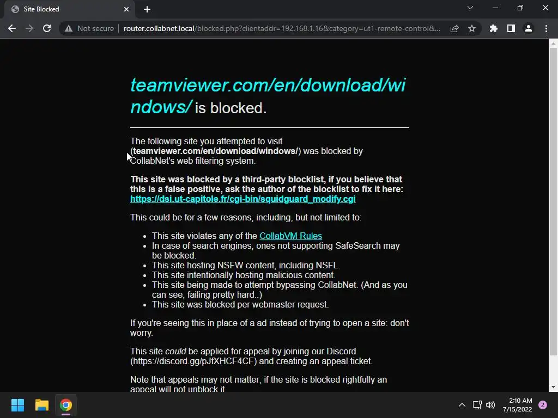558x418 pixels.
Task: Toggle the side panel icon
Action: click(x=511, y=28)
